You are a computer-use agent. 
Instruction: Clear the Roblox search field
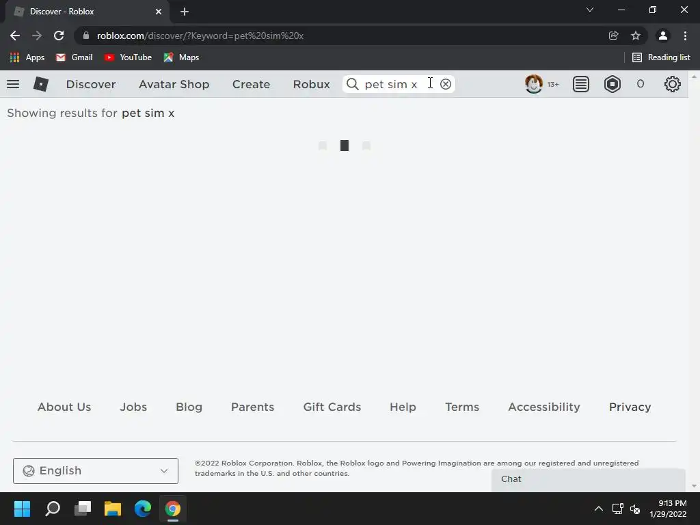pyautogui.click(x=446, y=84)
